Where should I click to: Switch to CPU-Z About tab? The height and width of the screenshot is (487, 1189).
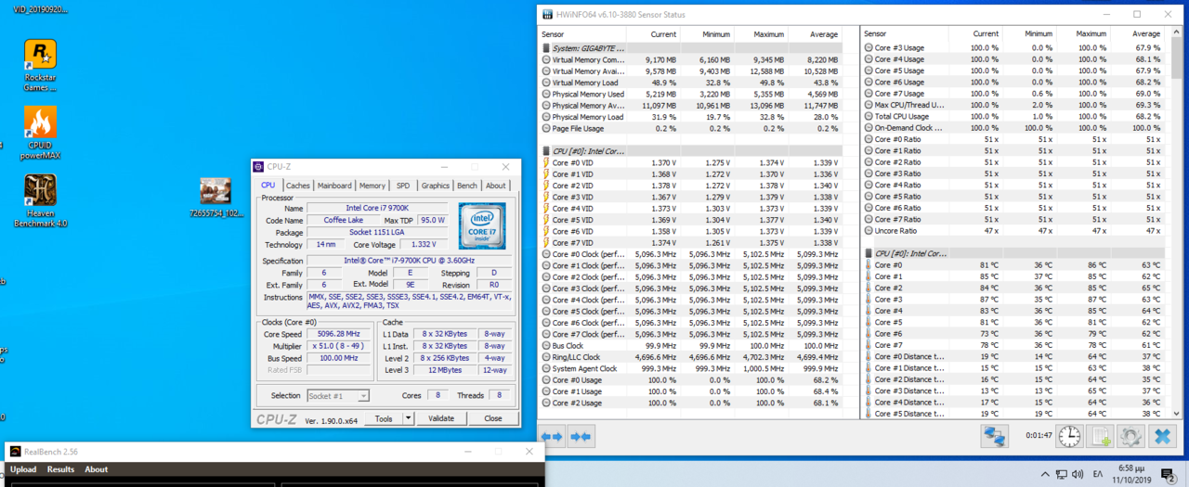pos(496,186)
